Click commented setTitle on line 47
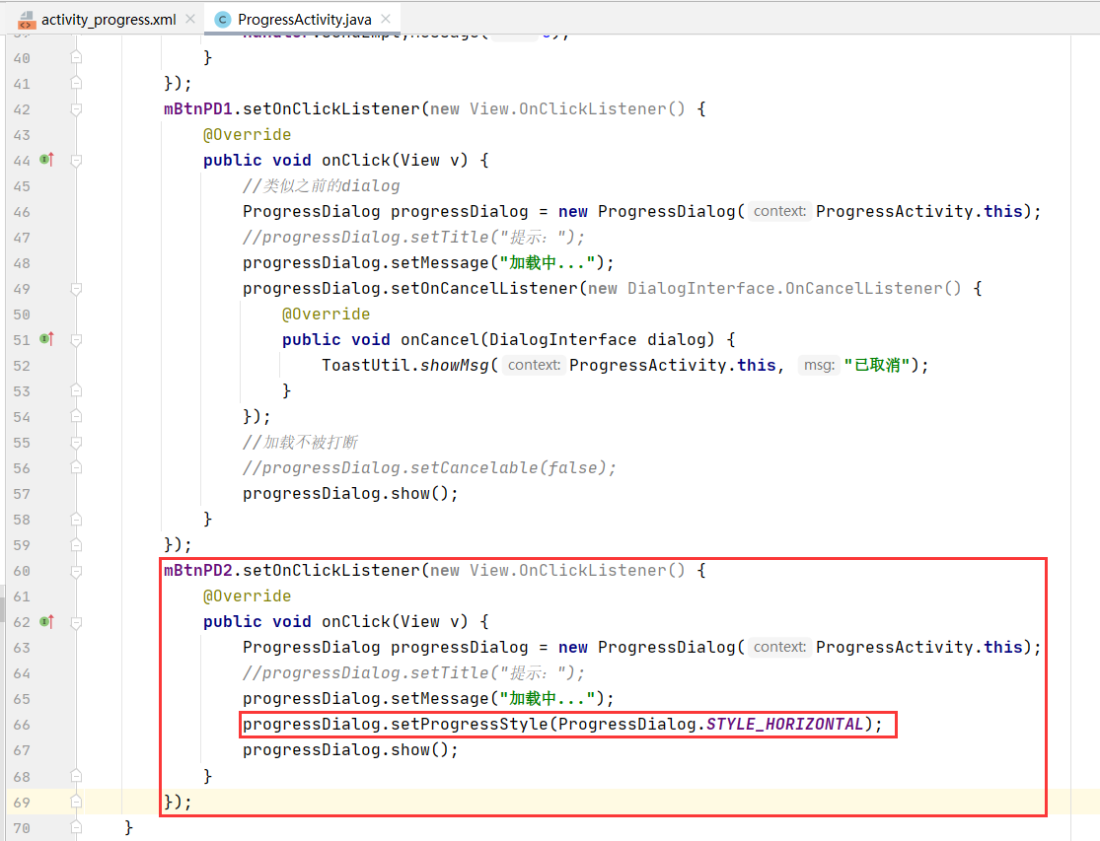The height and width of the screenshot is (841, 1100). click(414, 237)
